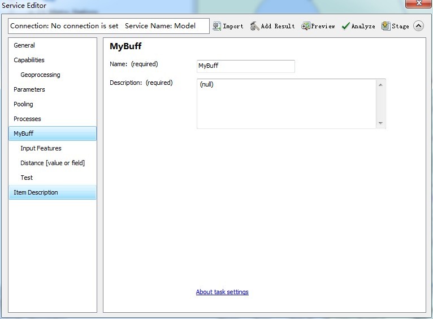The image size is (433, 319).
Task: Open the About task settings link
Action: [222, 292]
